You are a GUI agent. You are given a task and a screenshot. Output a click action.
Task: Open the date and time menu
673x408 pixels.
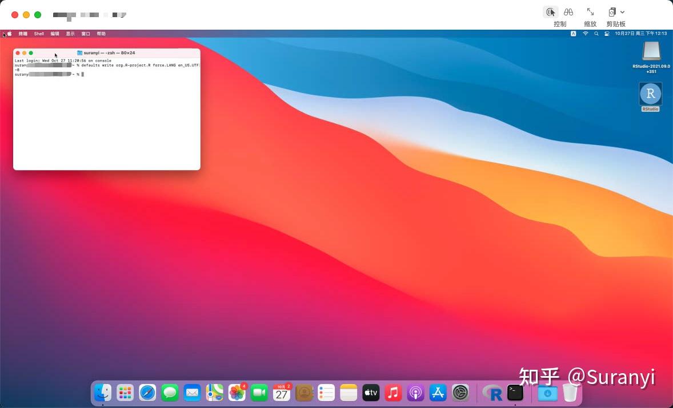(641, 34)
